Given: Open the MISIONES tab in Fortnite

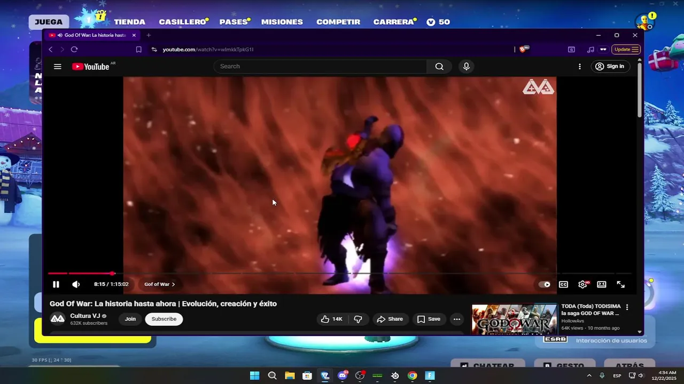Looking at the screenshot, I should coord(282,22).
